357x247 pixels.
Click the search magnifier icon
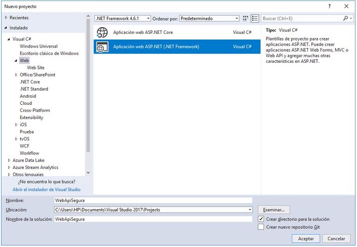pos(346,18)
